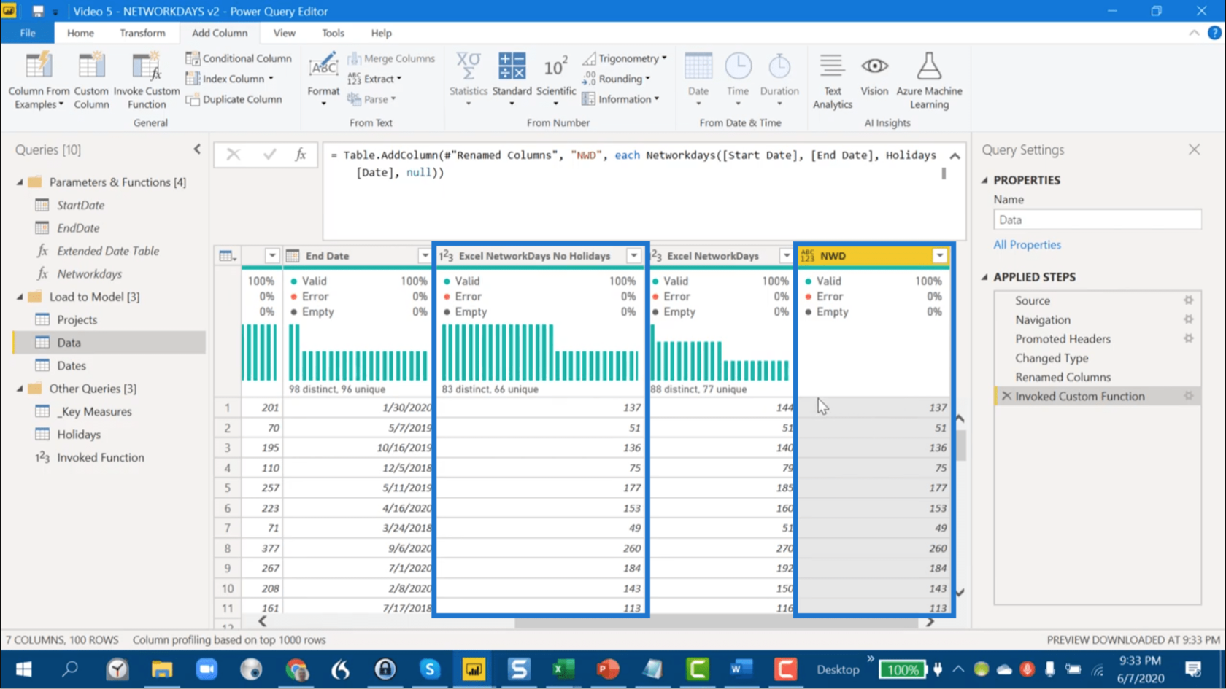Open the Rounding dropdown
Image resolution: width=1226 pixels, height=689 pixels.
pyautogui.click(x=617, y=79)
